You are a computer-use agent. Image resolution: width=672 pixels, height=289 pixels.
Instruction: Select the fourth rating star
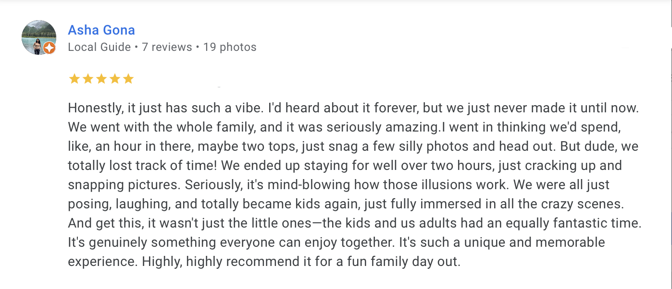click(x=114, y=79)
